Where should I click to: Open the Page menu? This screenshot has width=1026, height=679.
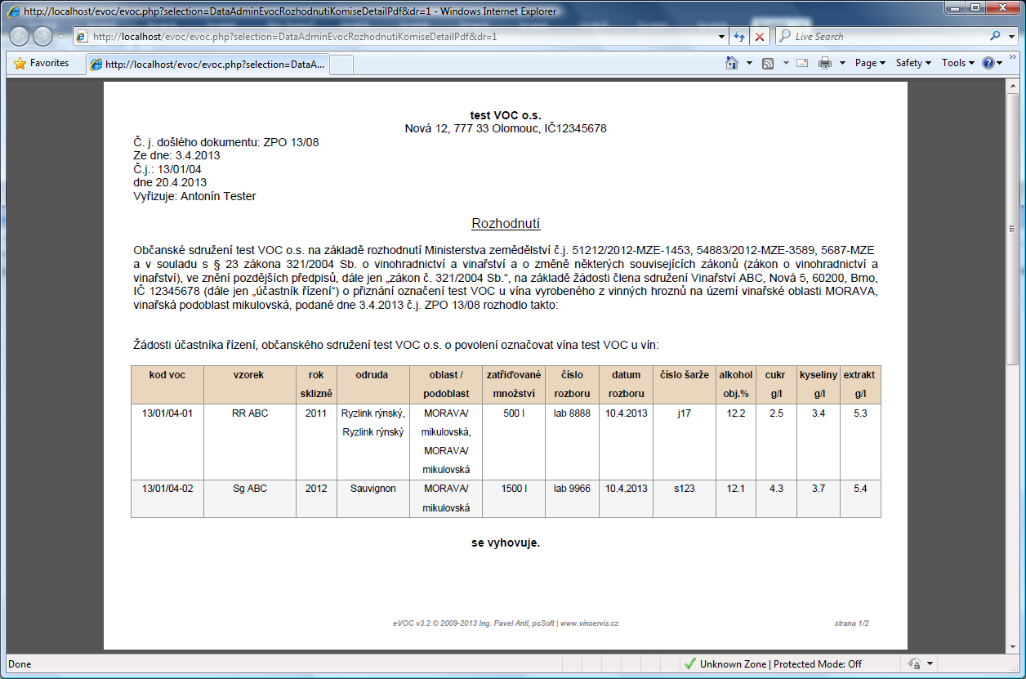pyautogui.click(x=870, y=63)
